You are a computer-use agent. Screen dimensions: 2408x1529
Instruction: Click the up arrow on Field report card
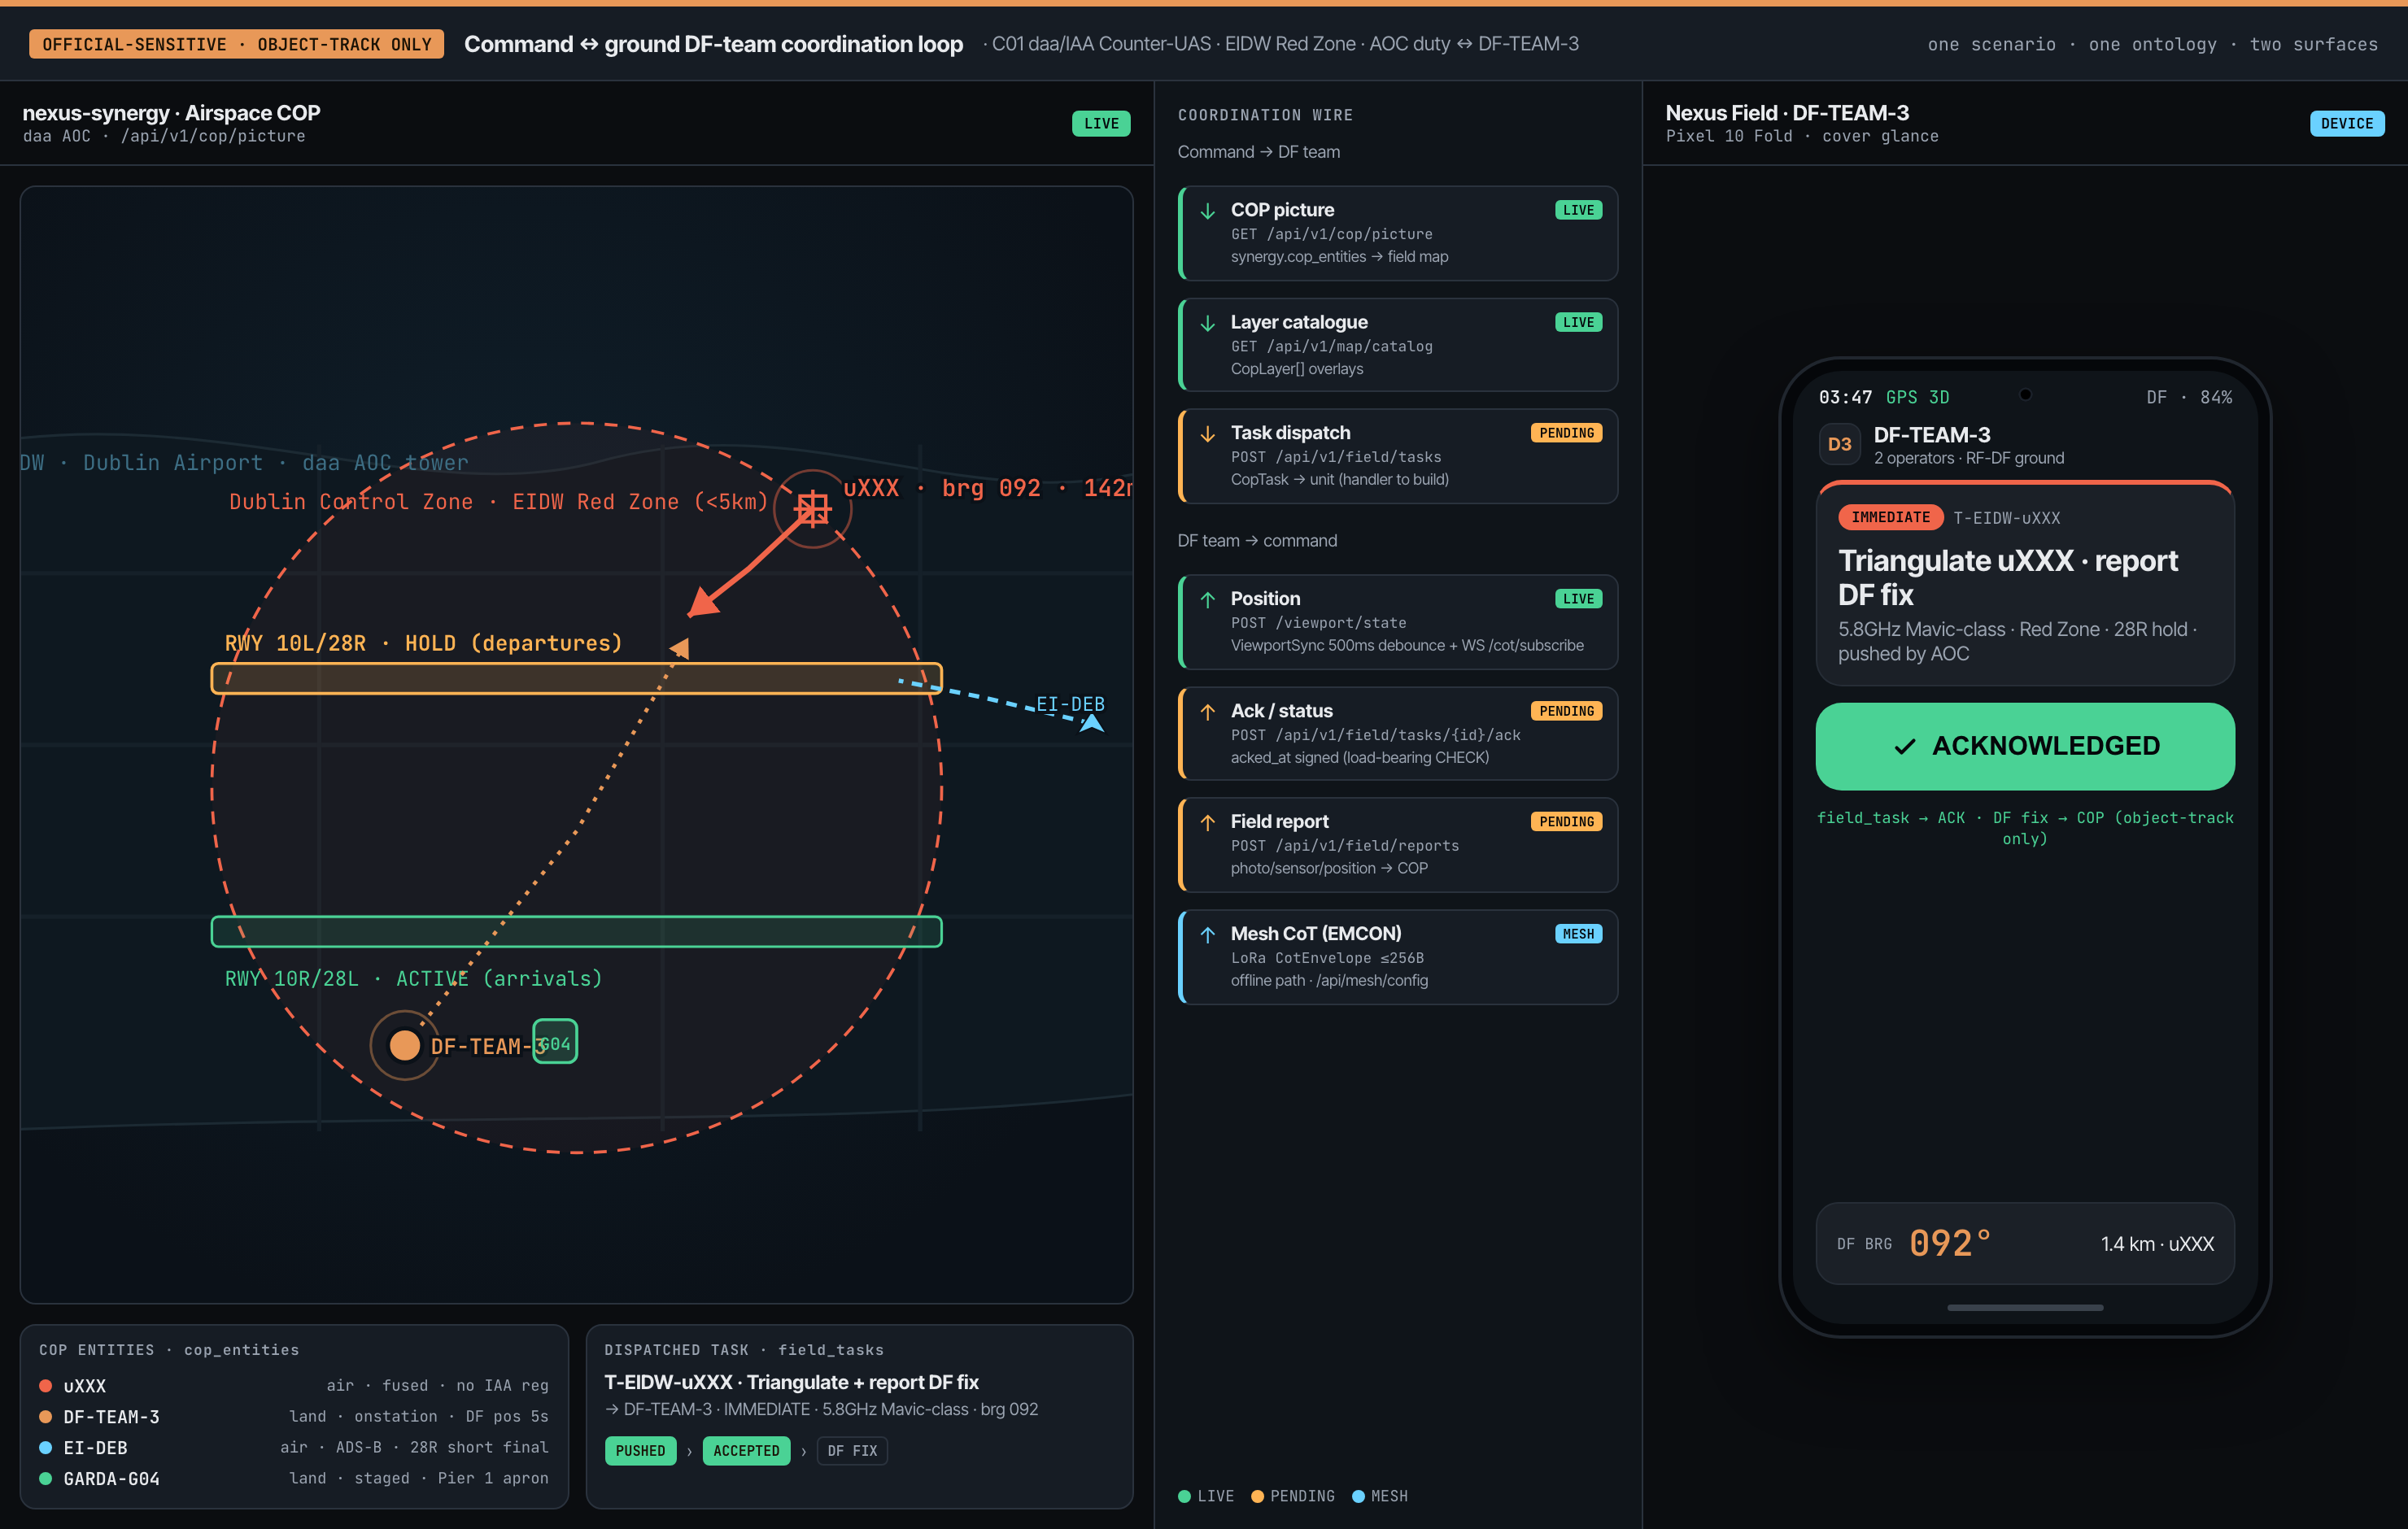[x=1207, y=822]
